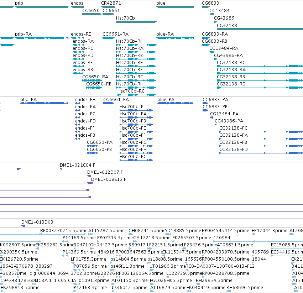Open the CG13484-PA protein feature
303x293 pixels.
pyautogui.click(x=211, y=117)
